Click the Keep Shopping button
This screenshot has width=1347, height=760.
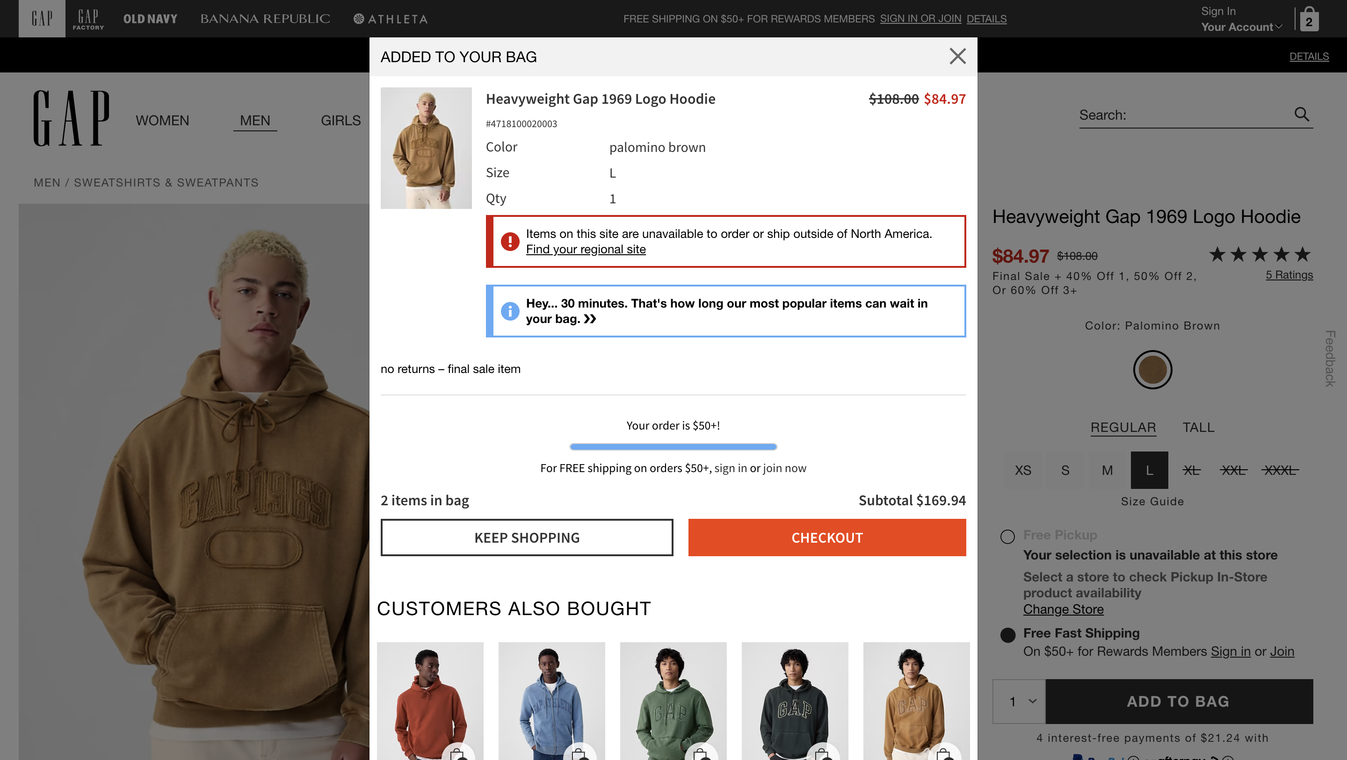(527, 538)
